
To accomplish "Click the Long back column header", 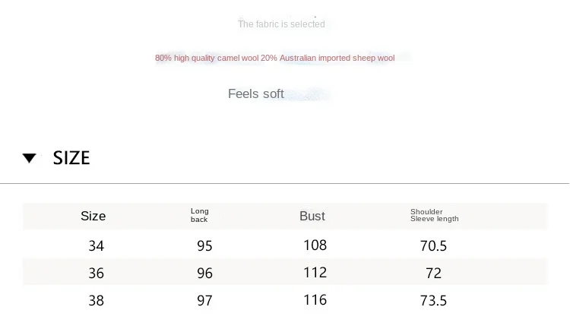I will click(200, 215).
